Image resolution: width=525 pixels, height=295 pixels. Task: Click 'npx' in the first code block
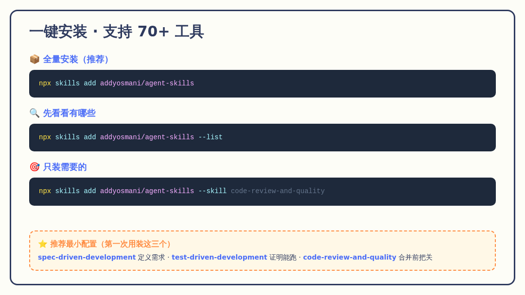click(45, 83)
